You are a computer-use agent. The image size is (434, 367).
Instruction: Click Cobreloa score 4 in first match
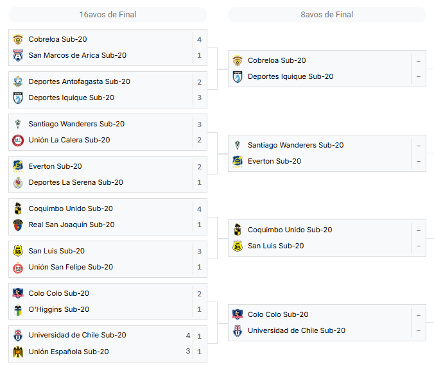pos(199,40)
